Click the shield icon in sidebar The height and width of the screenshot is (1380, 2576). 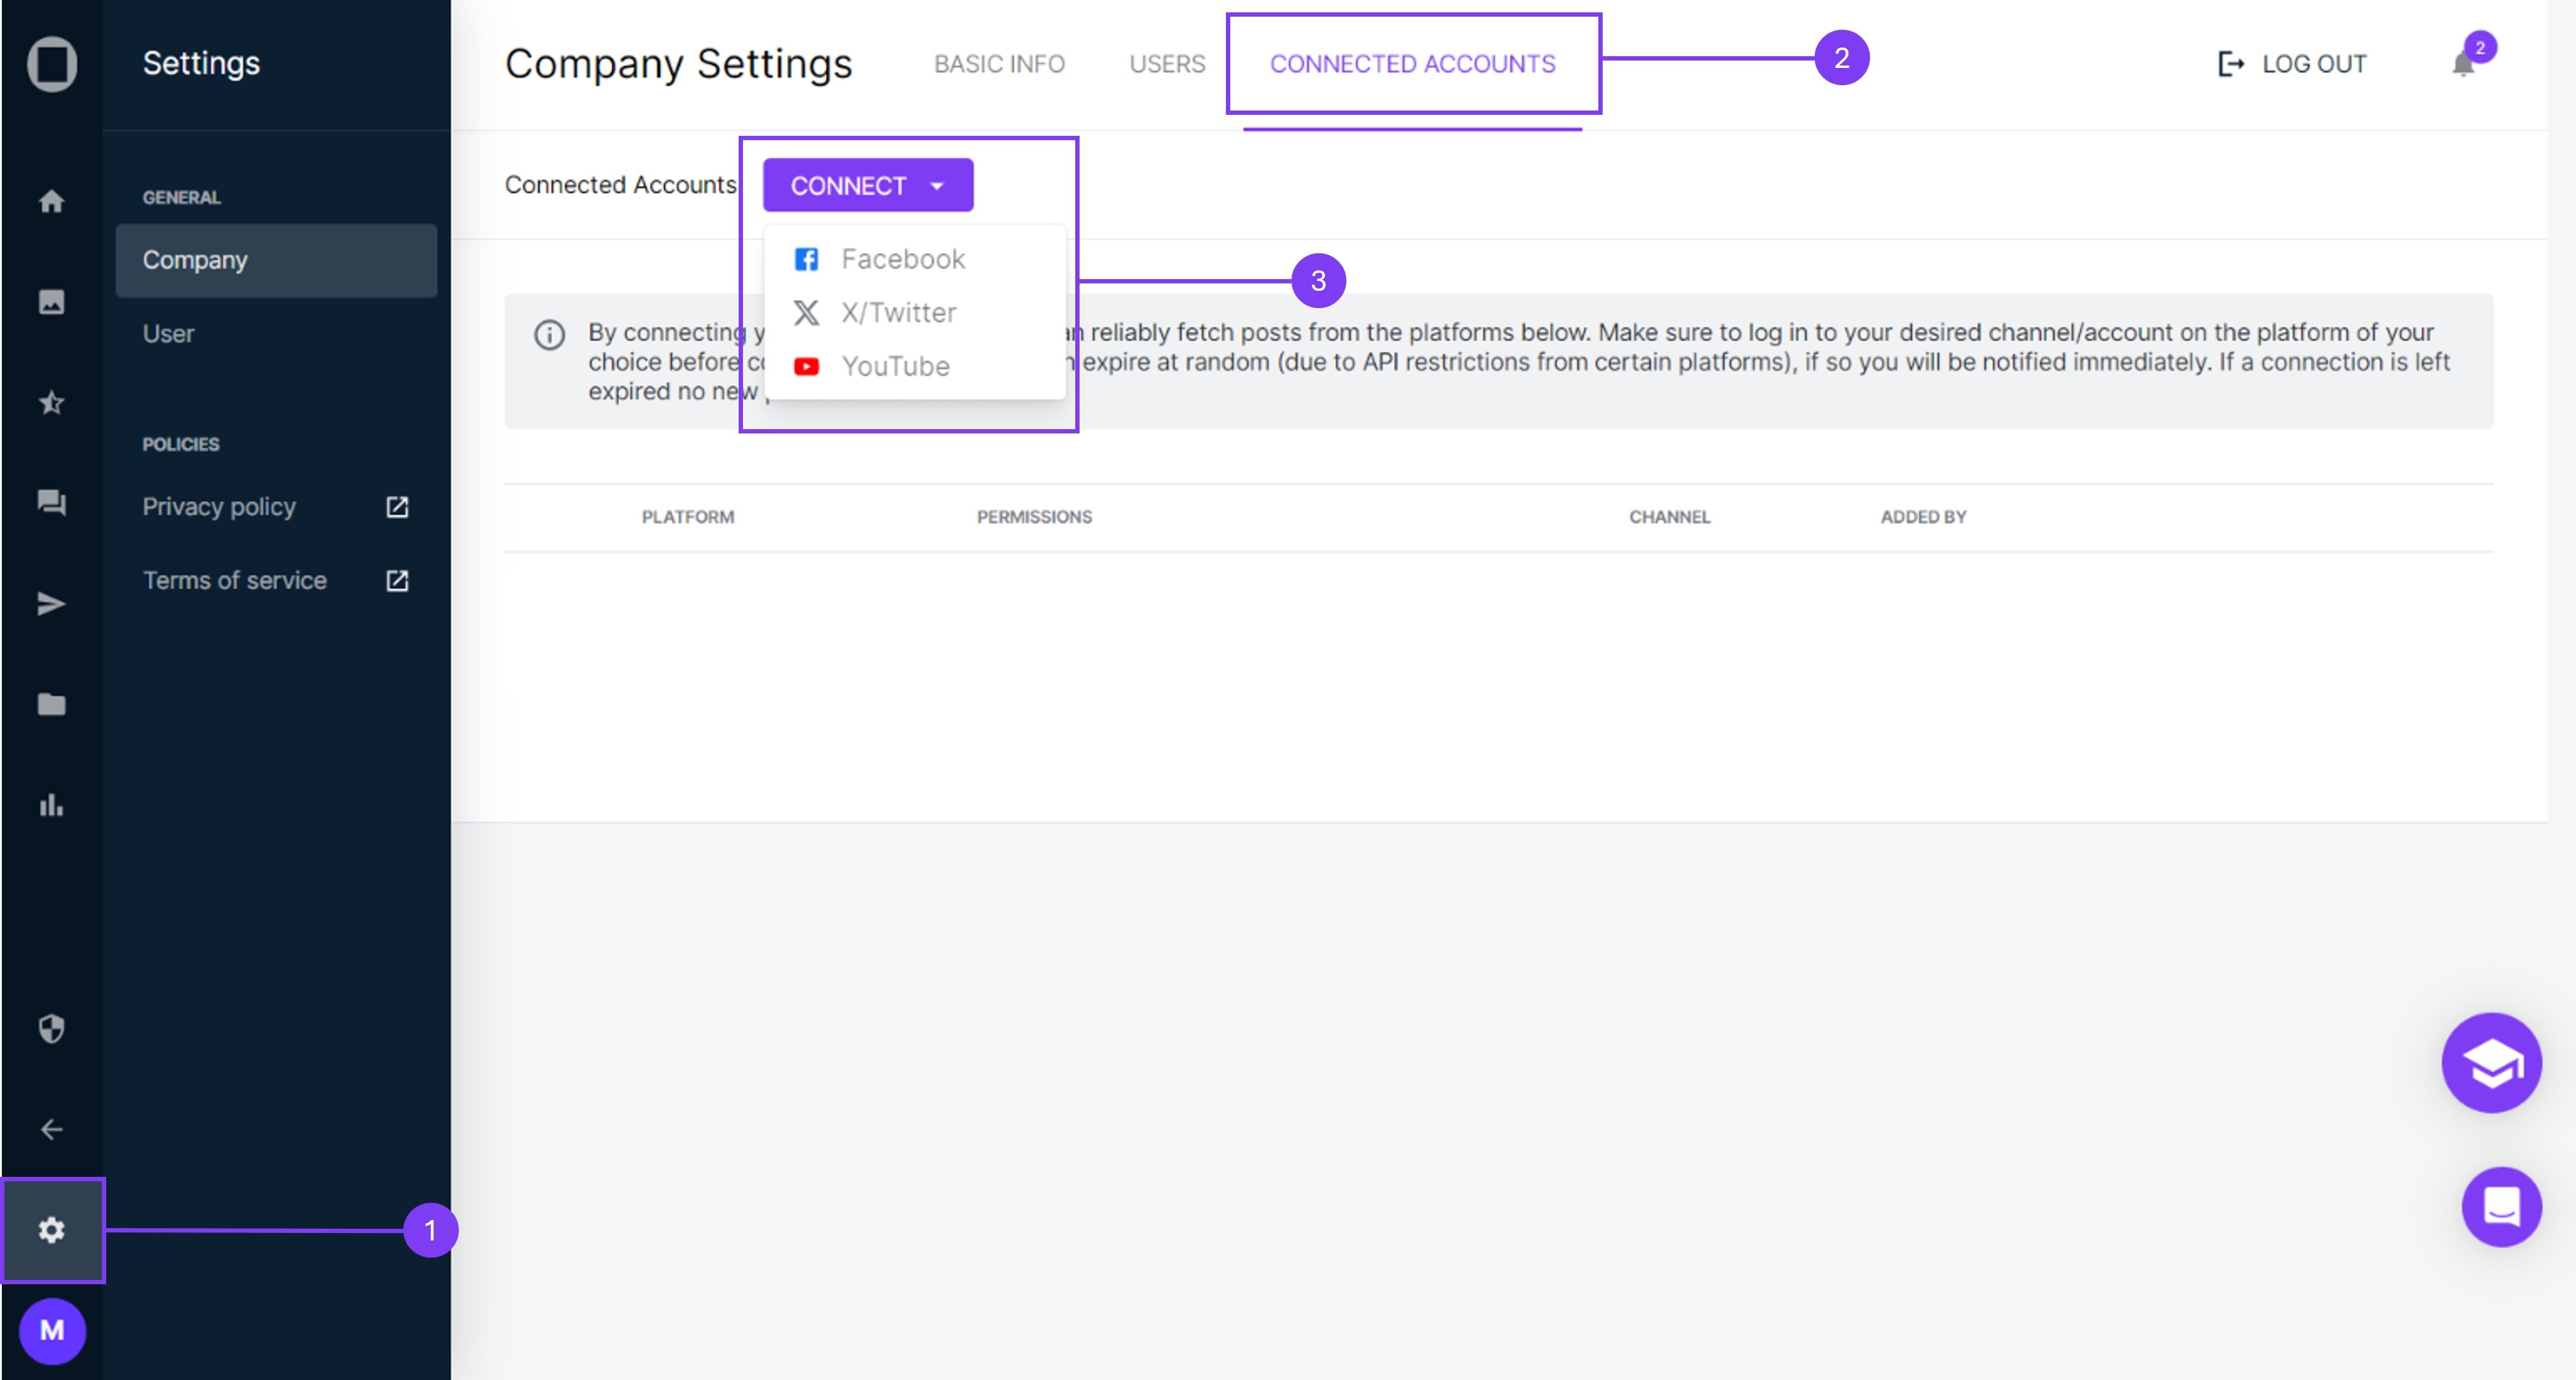pos(51,1028)
